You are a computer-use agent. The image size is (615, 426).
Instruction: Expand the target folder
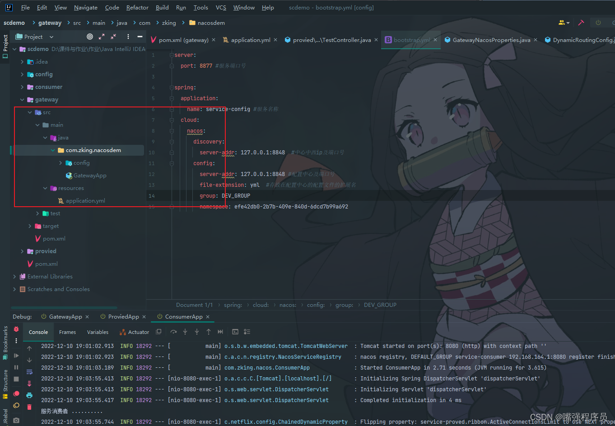[x=30, y=226]
